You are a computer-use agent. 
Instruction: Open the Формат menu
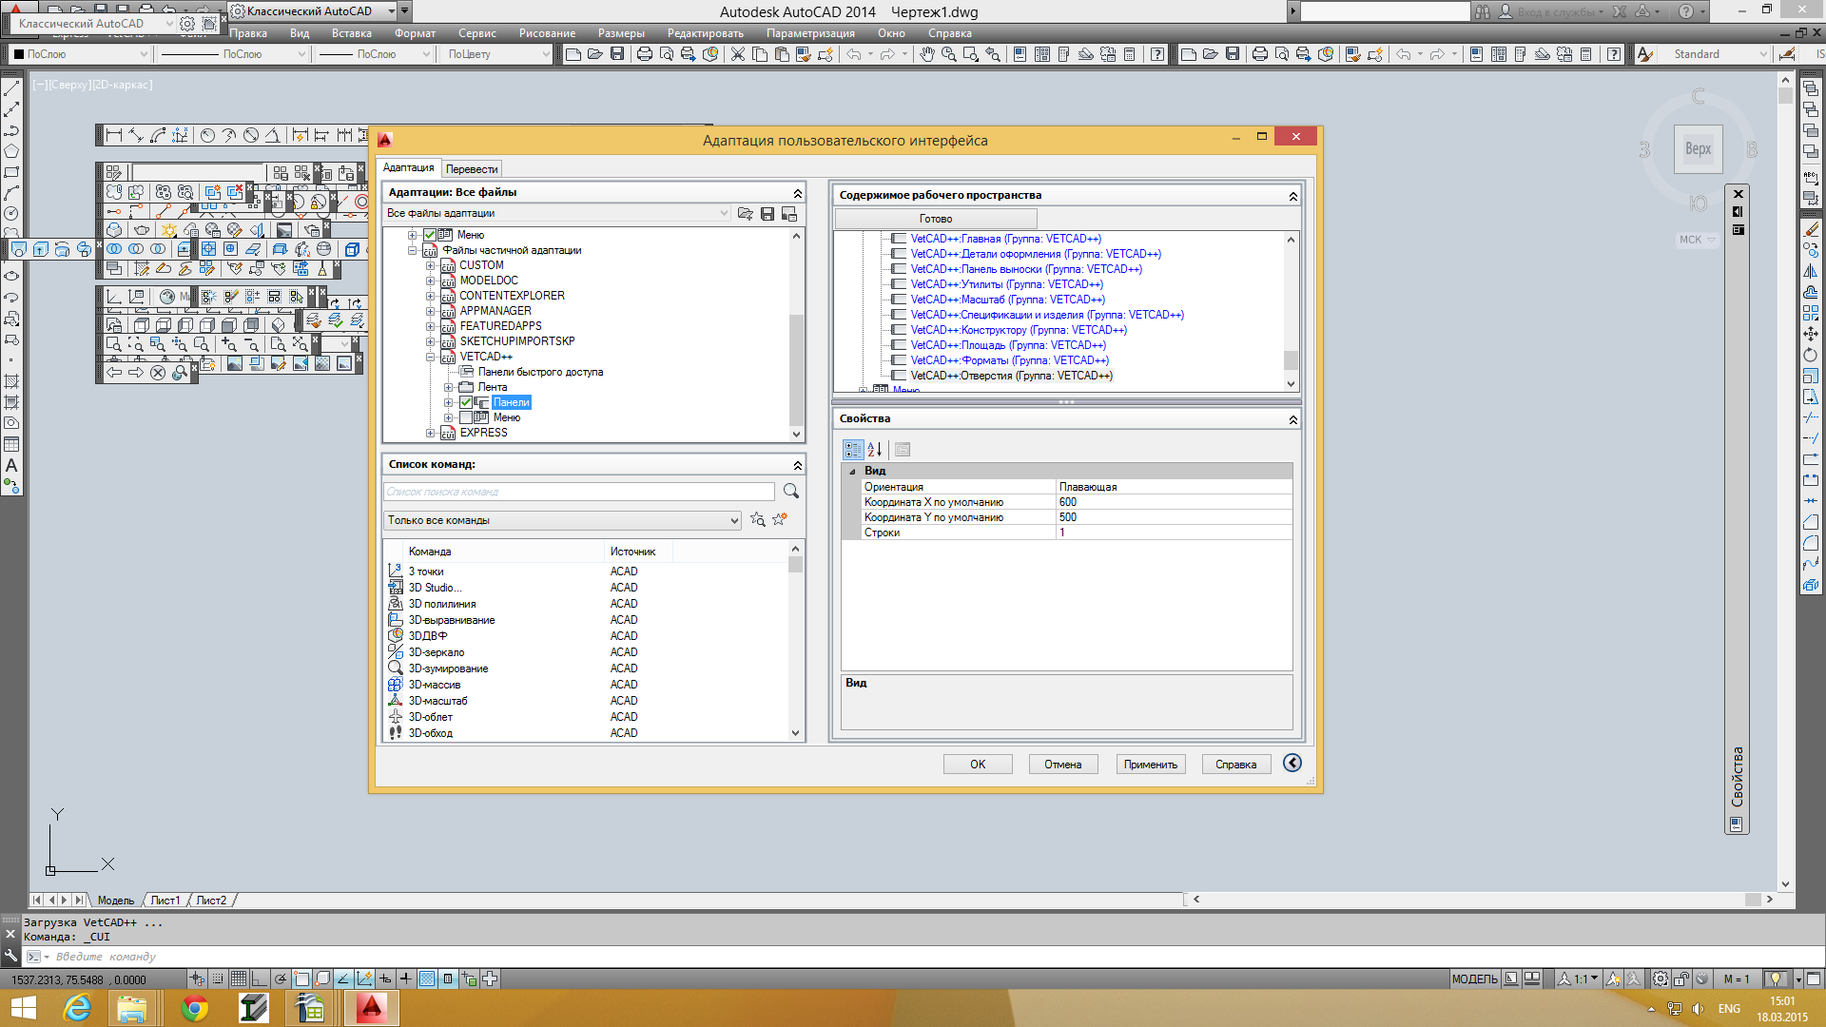pyautogui.click(x=415, y=33)
